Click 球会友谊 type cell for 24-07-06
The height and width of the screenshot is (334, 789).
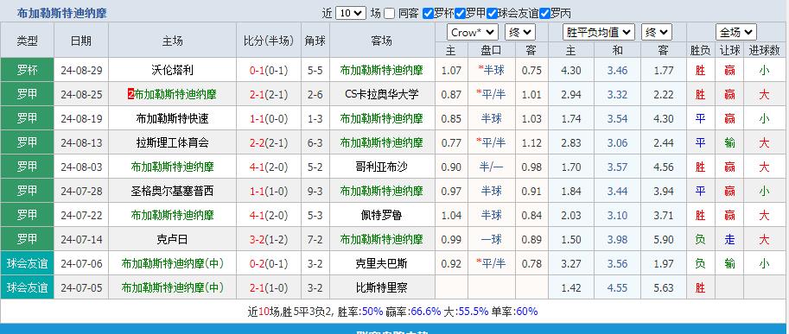27,264
